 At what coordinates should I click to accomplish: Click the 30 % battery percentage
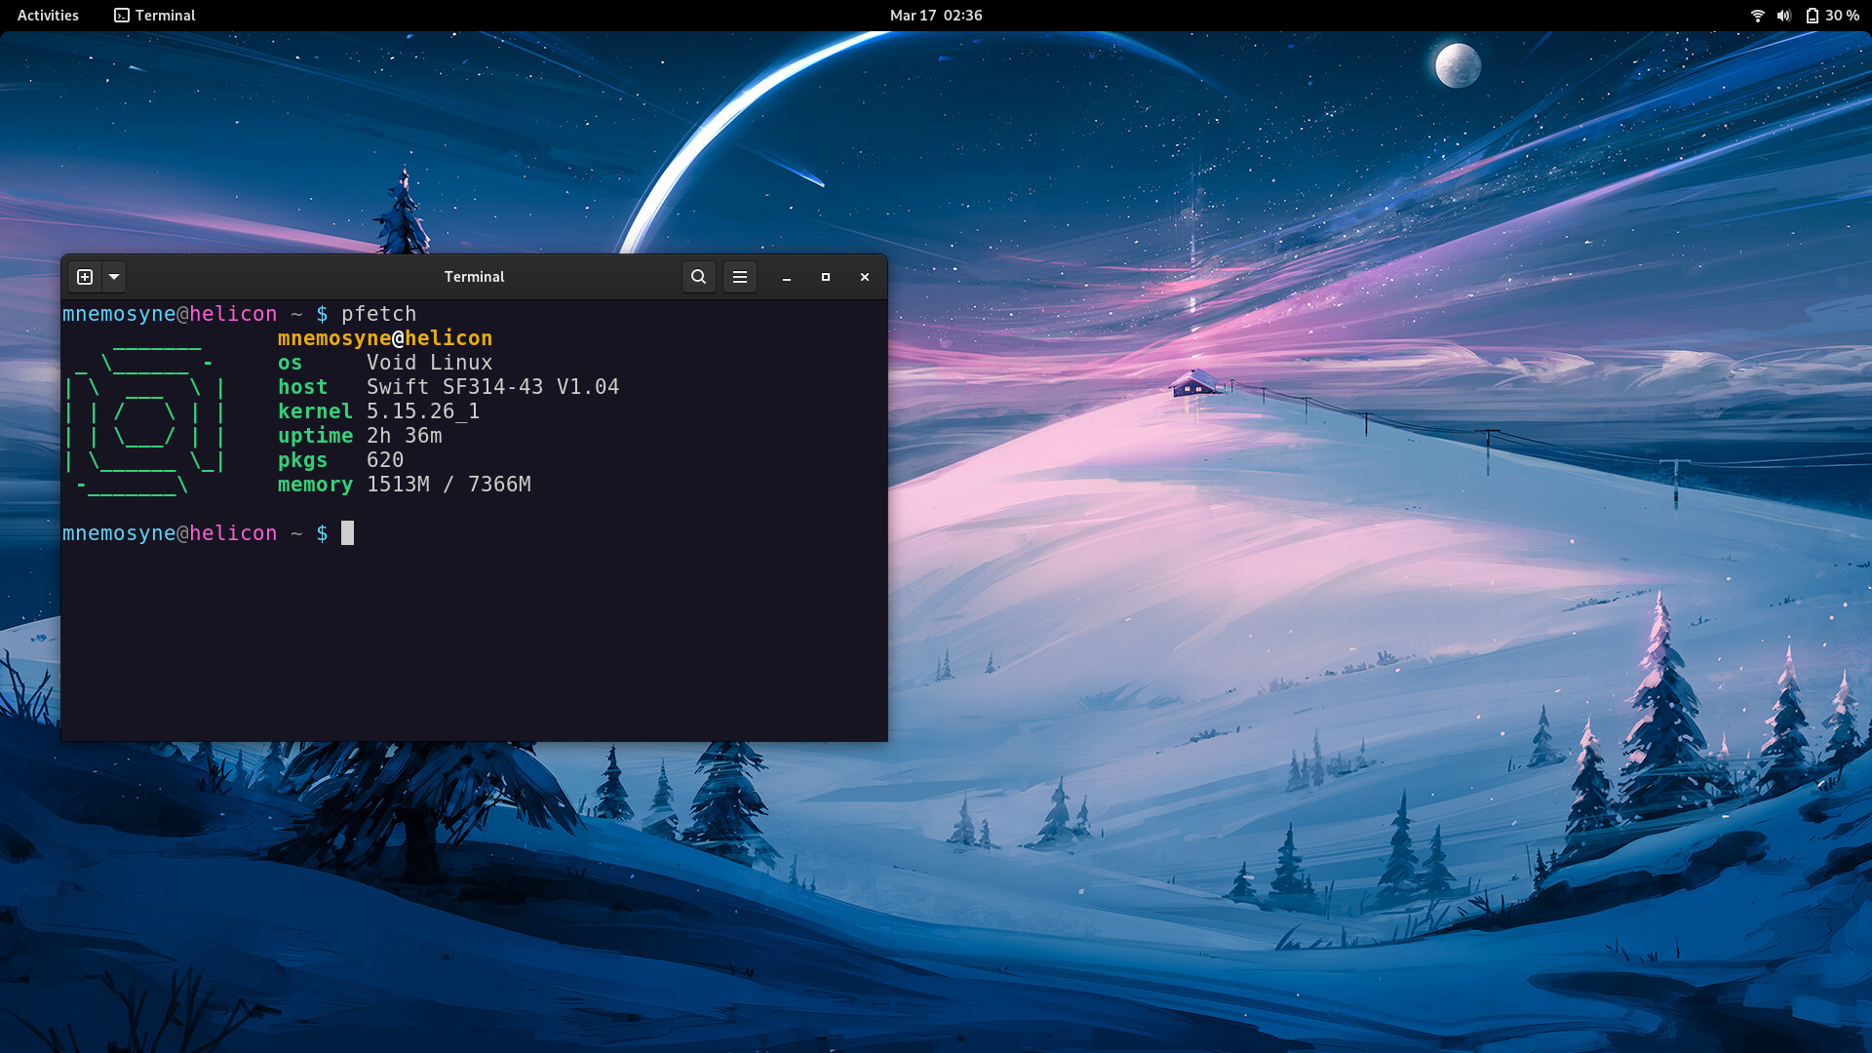(x=1842, y=16)
